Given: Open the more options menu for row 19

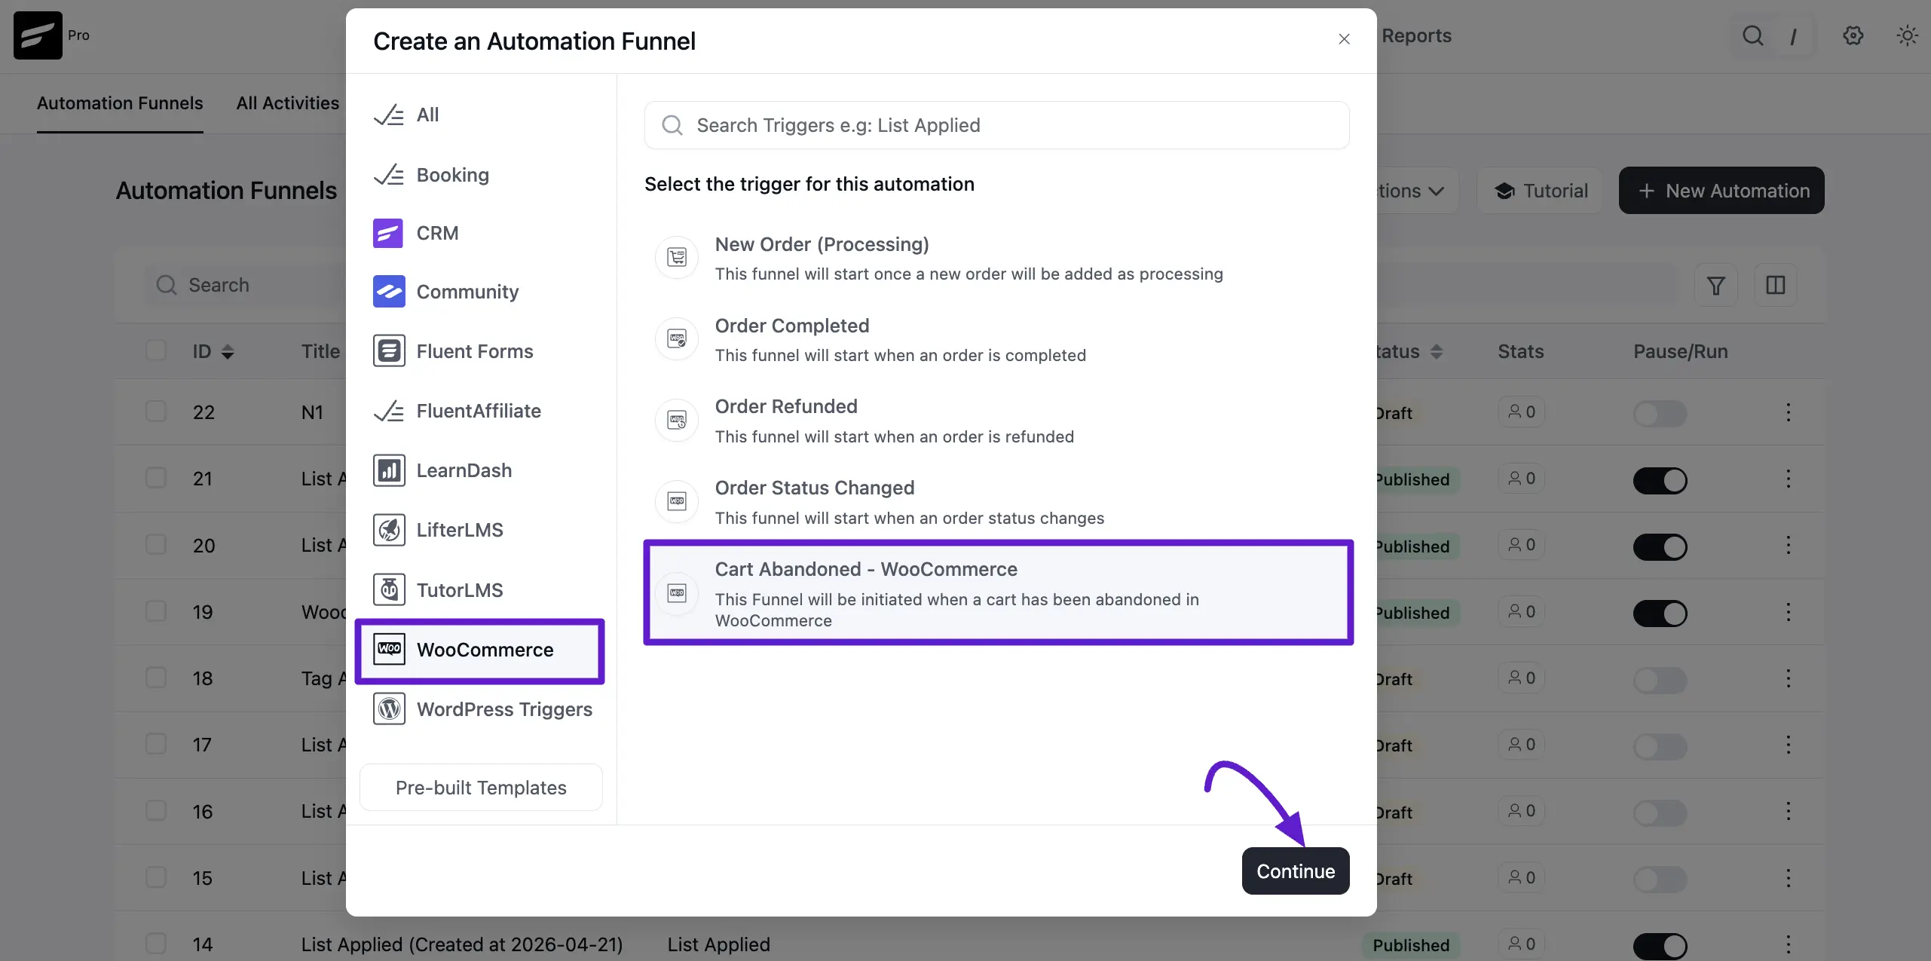Looking at the screenshot, I should 1788,612.
